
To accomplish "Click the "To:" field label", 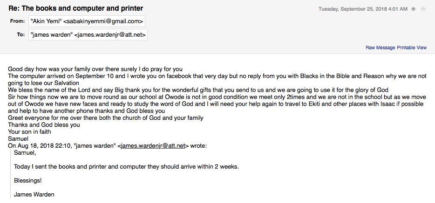I will point(21,34).
